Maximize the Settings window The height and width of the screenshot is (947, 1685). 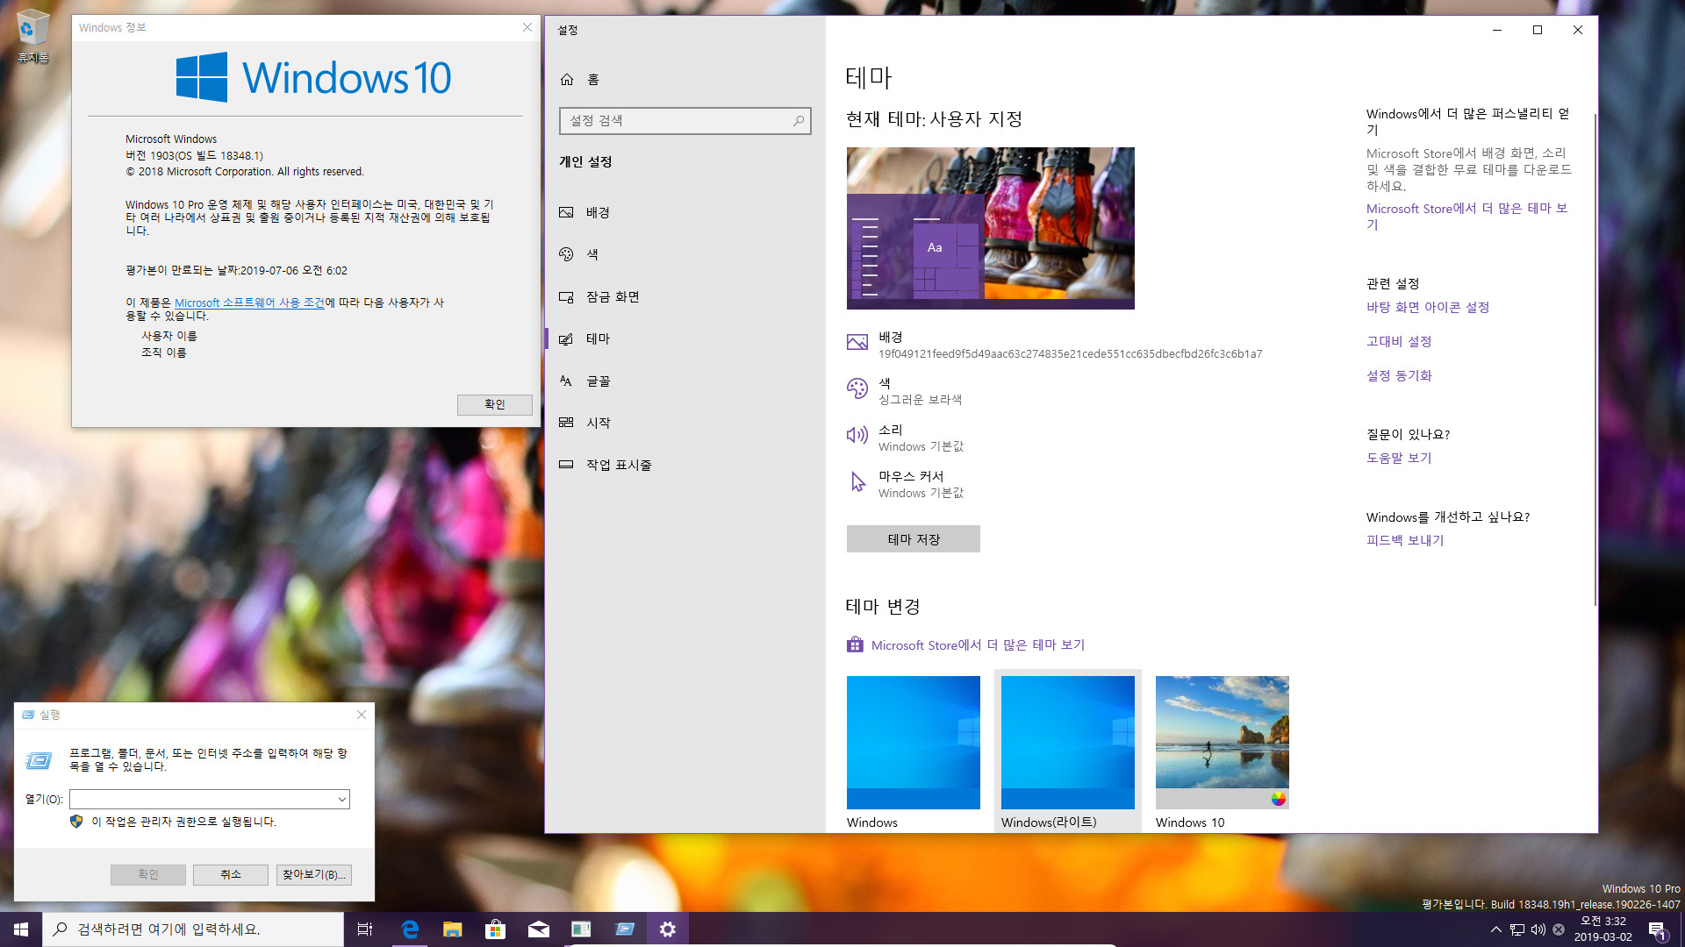click(x=1538, y=30)
